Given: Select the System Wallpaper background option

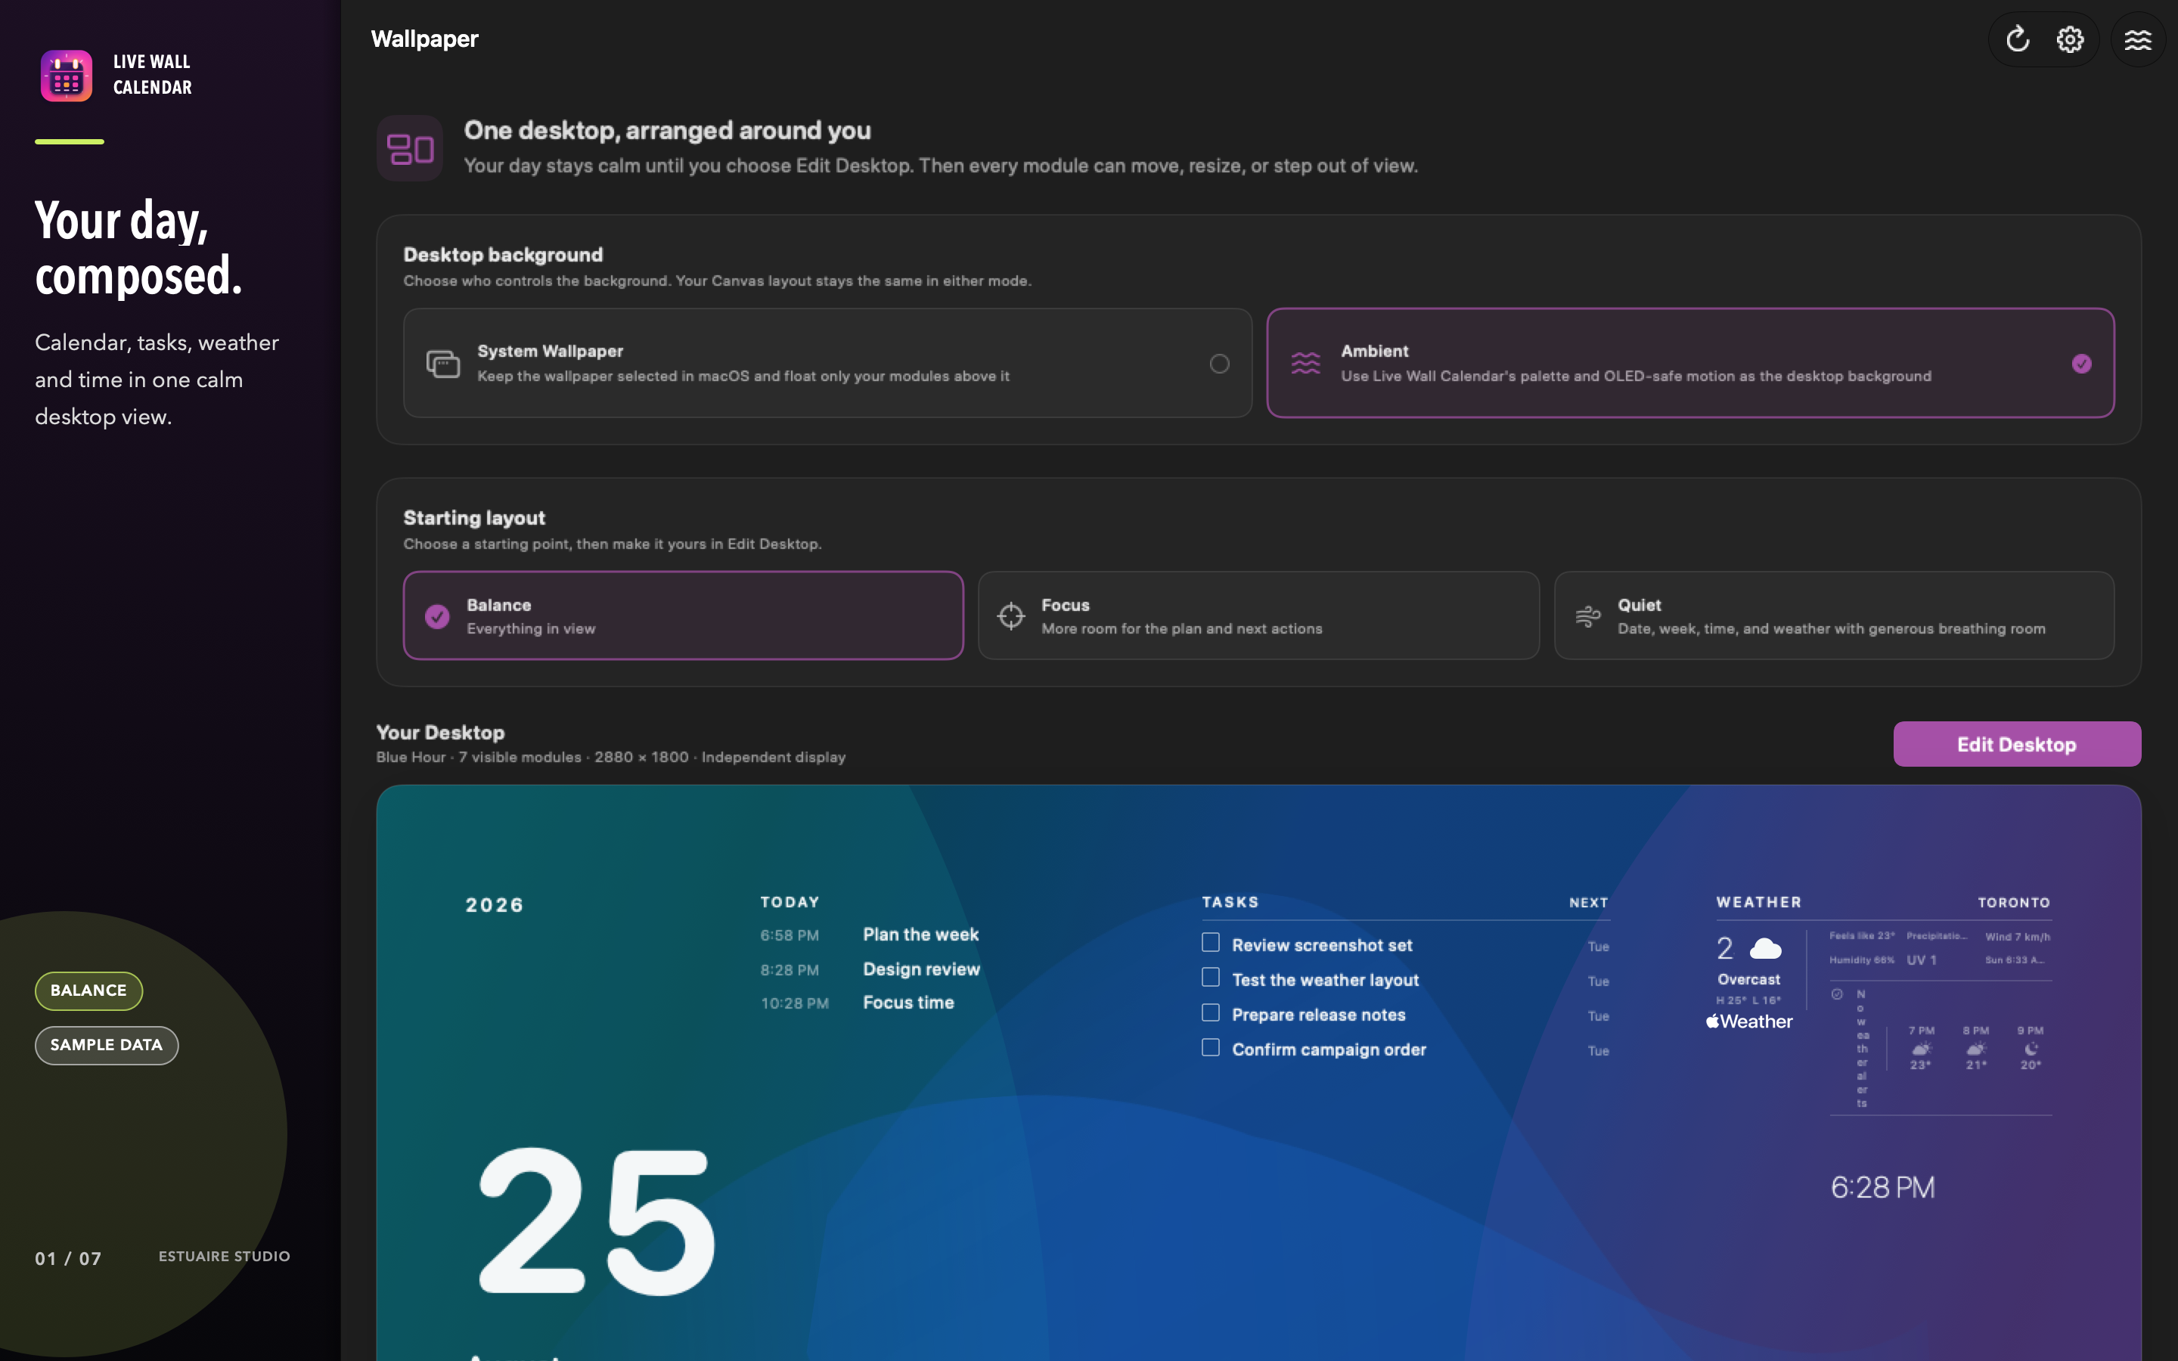Looking at the screenshot, I should (x=827, y=363).
